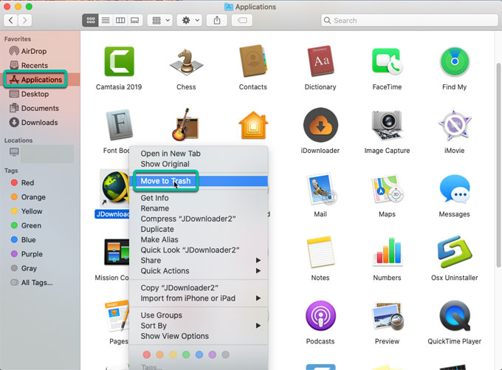Click the FaceTime app icon
Screen dimensions: 502x370
point(386,62)
